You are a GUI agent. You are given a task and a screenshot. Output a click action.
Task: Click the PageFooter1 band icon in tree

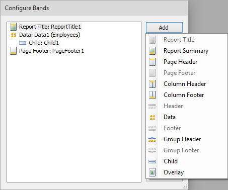point(13,51)
